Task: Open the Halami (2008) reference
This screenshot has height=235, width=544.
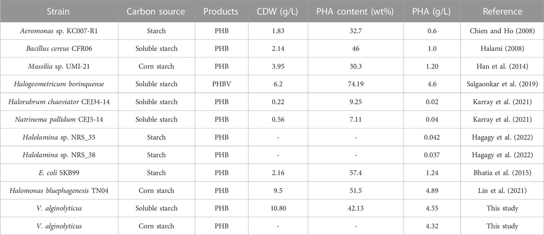Action: coord(502,48)
